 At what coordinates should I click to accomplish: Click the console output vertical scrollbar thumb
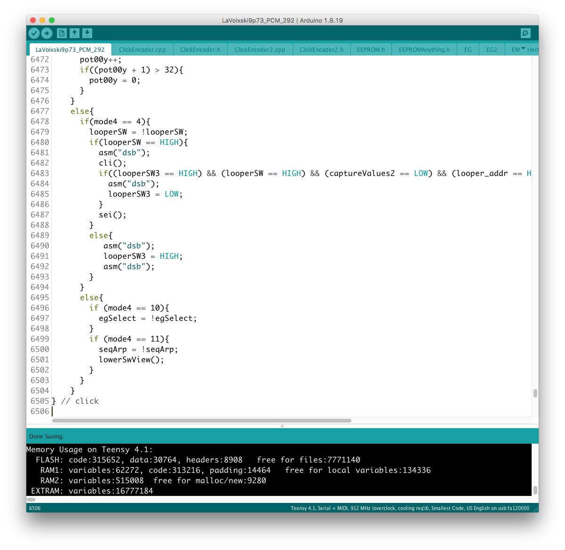click(535, 490)
